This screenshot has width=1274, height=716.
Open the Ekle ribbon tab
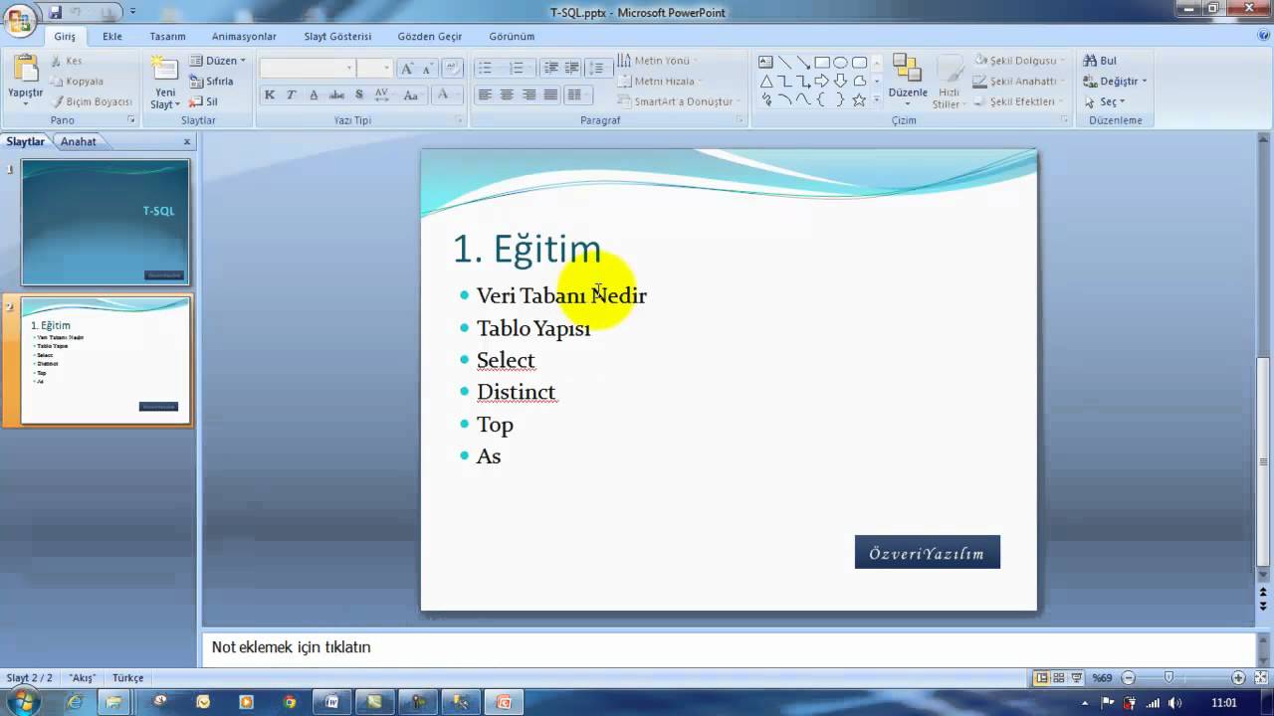[x=112, y=36]
